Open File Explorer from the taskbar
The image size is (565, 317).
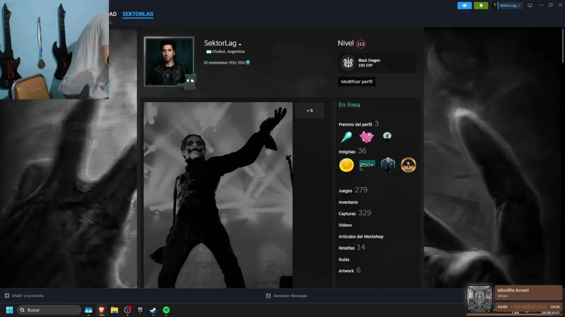[114, 310]
